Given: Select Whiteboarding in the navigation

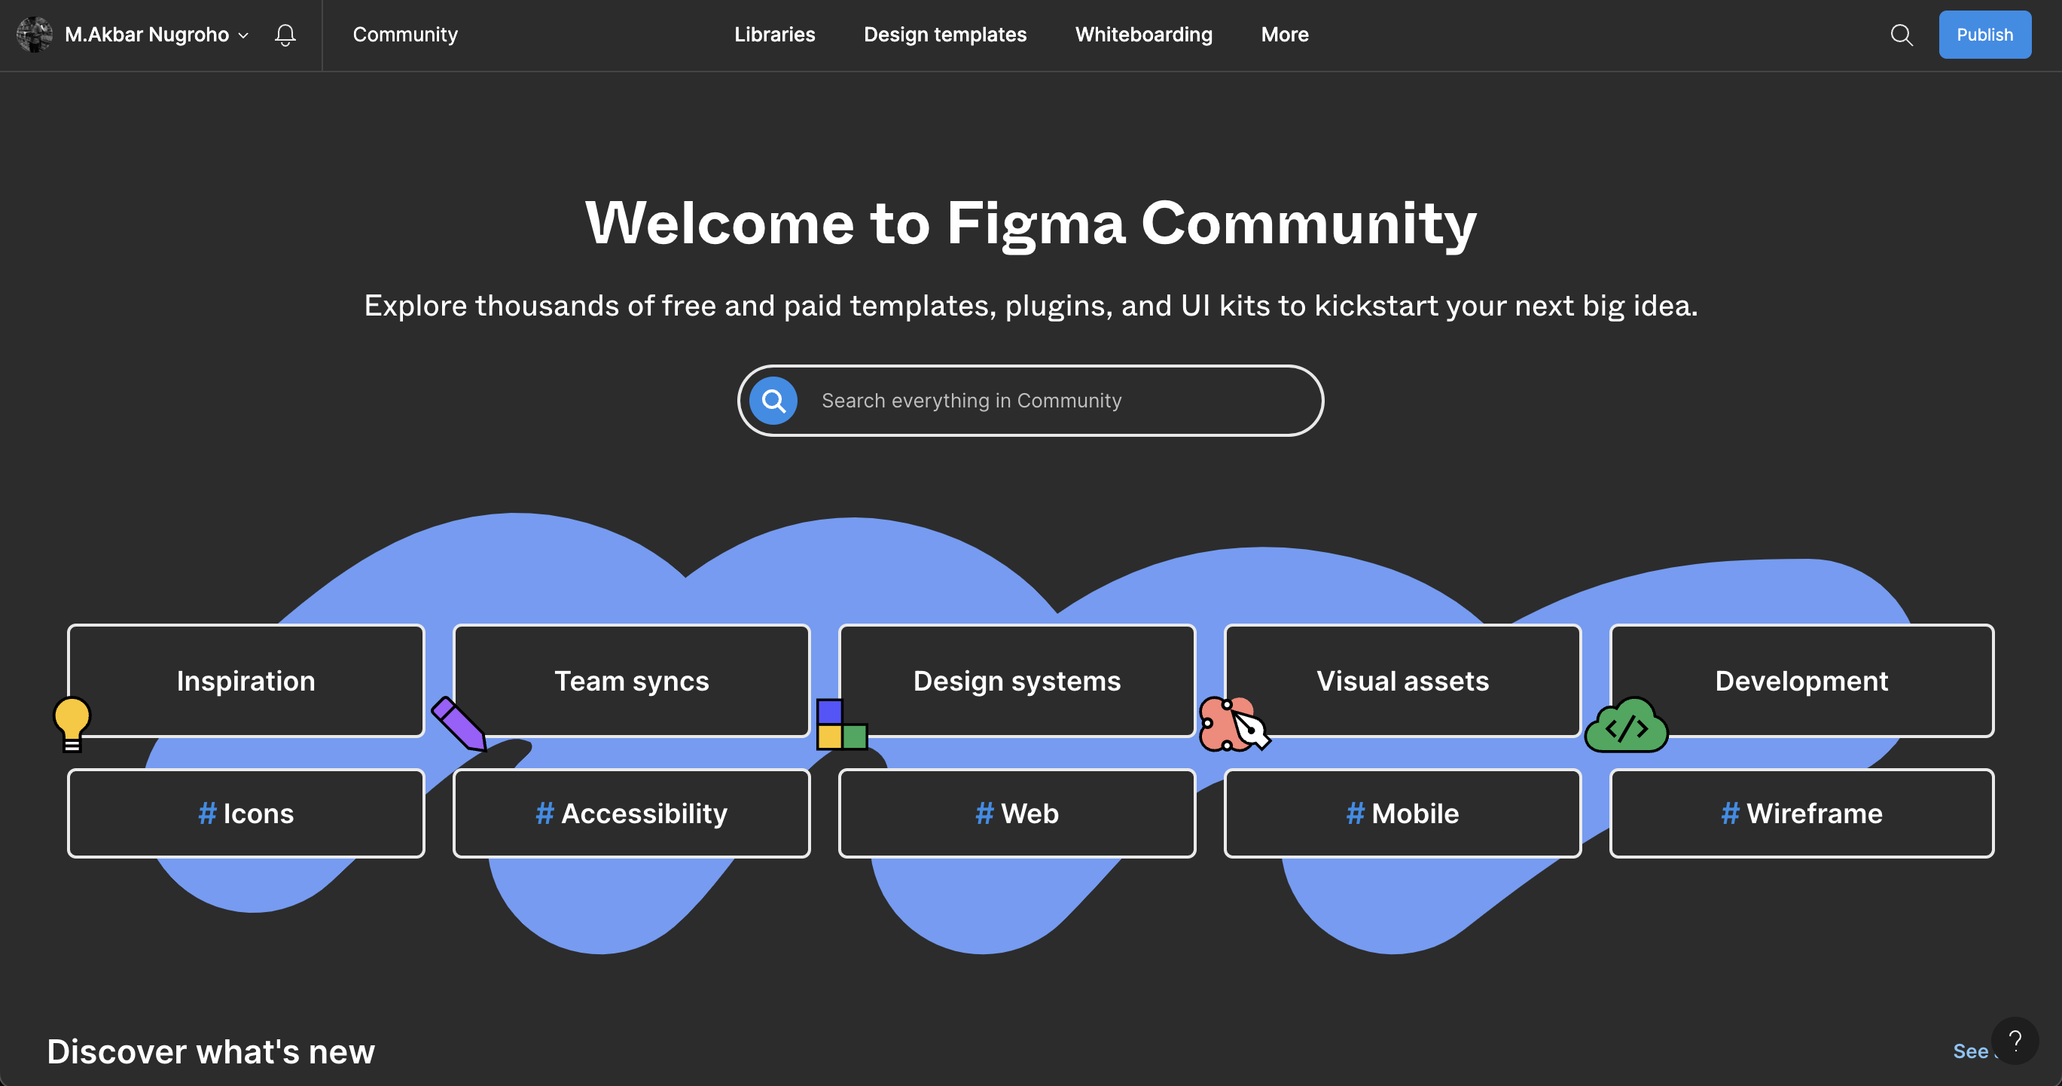Looking at the screenshot, I should tap(1143, 35).
